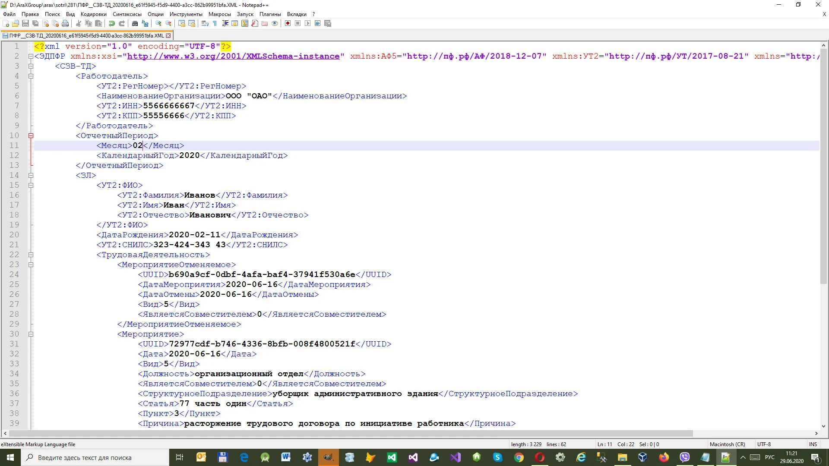Toggle Folder as Workspace toolbar icon
Image resolution: width=829 pixels, height=466 pixels.
pyautogui.click(x=265, y=23)
